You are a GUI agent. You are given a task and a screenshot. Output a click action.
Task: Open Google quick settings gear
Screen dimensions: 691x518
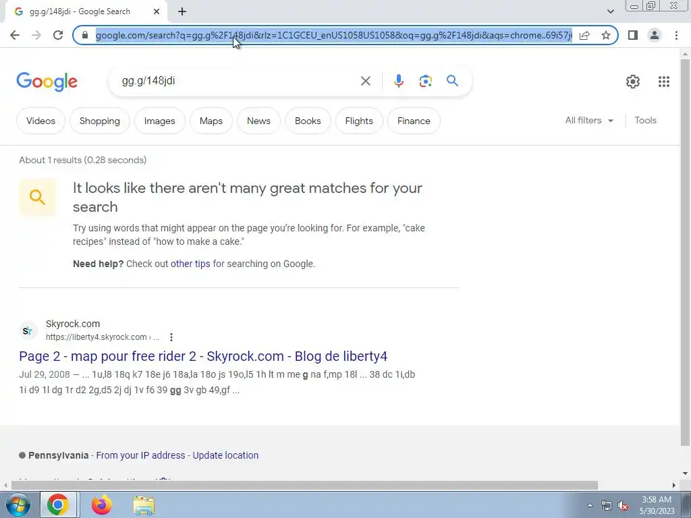(x=633, y=82)
